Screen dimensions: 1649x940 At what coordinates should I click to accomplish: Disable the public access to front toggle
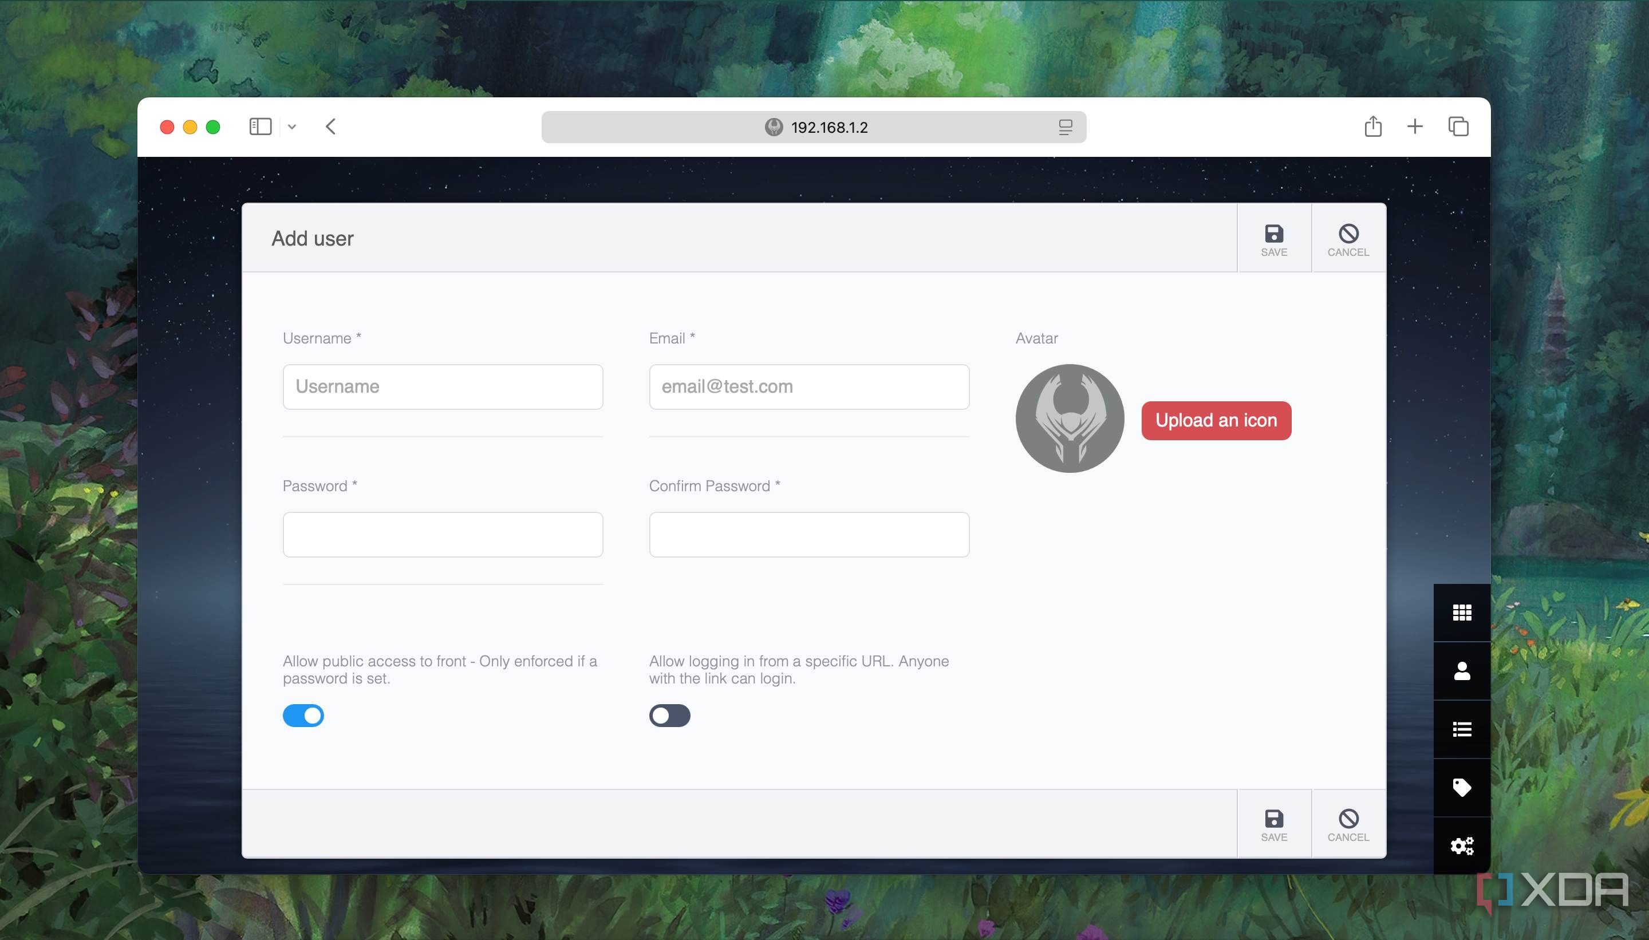click(x=303, y=716)
